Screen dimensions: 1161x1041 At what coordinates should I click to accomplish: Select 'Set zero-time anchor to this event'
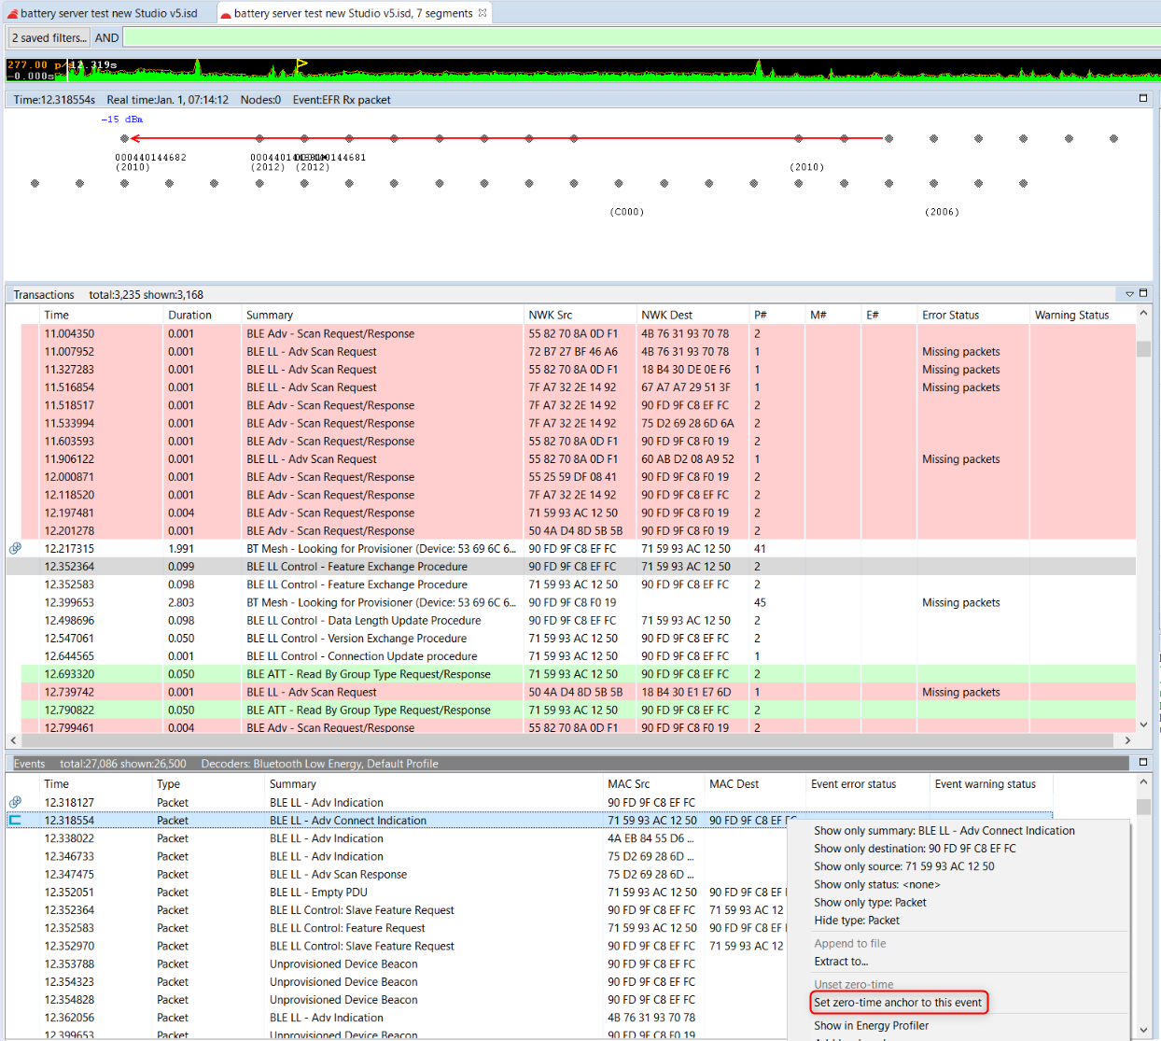898,1003
